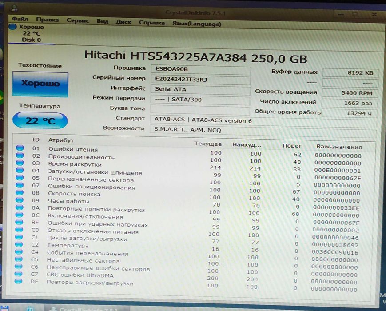The height and width of the screenshot is (311, 386).
Task: Click the Стандарт field ATA8-ACS
Action: (263, 121)
